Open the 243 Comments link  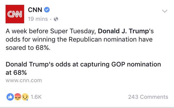coord(148,97)
